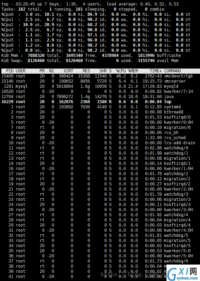Click the KiB Swap label

(x=12, y=61)
